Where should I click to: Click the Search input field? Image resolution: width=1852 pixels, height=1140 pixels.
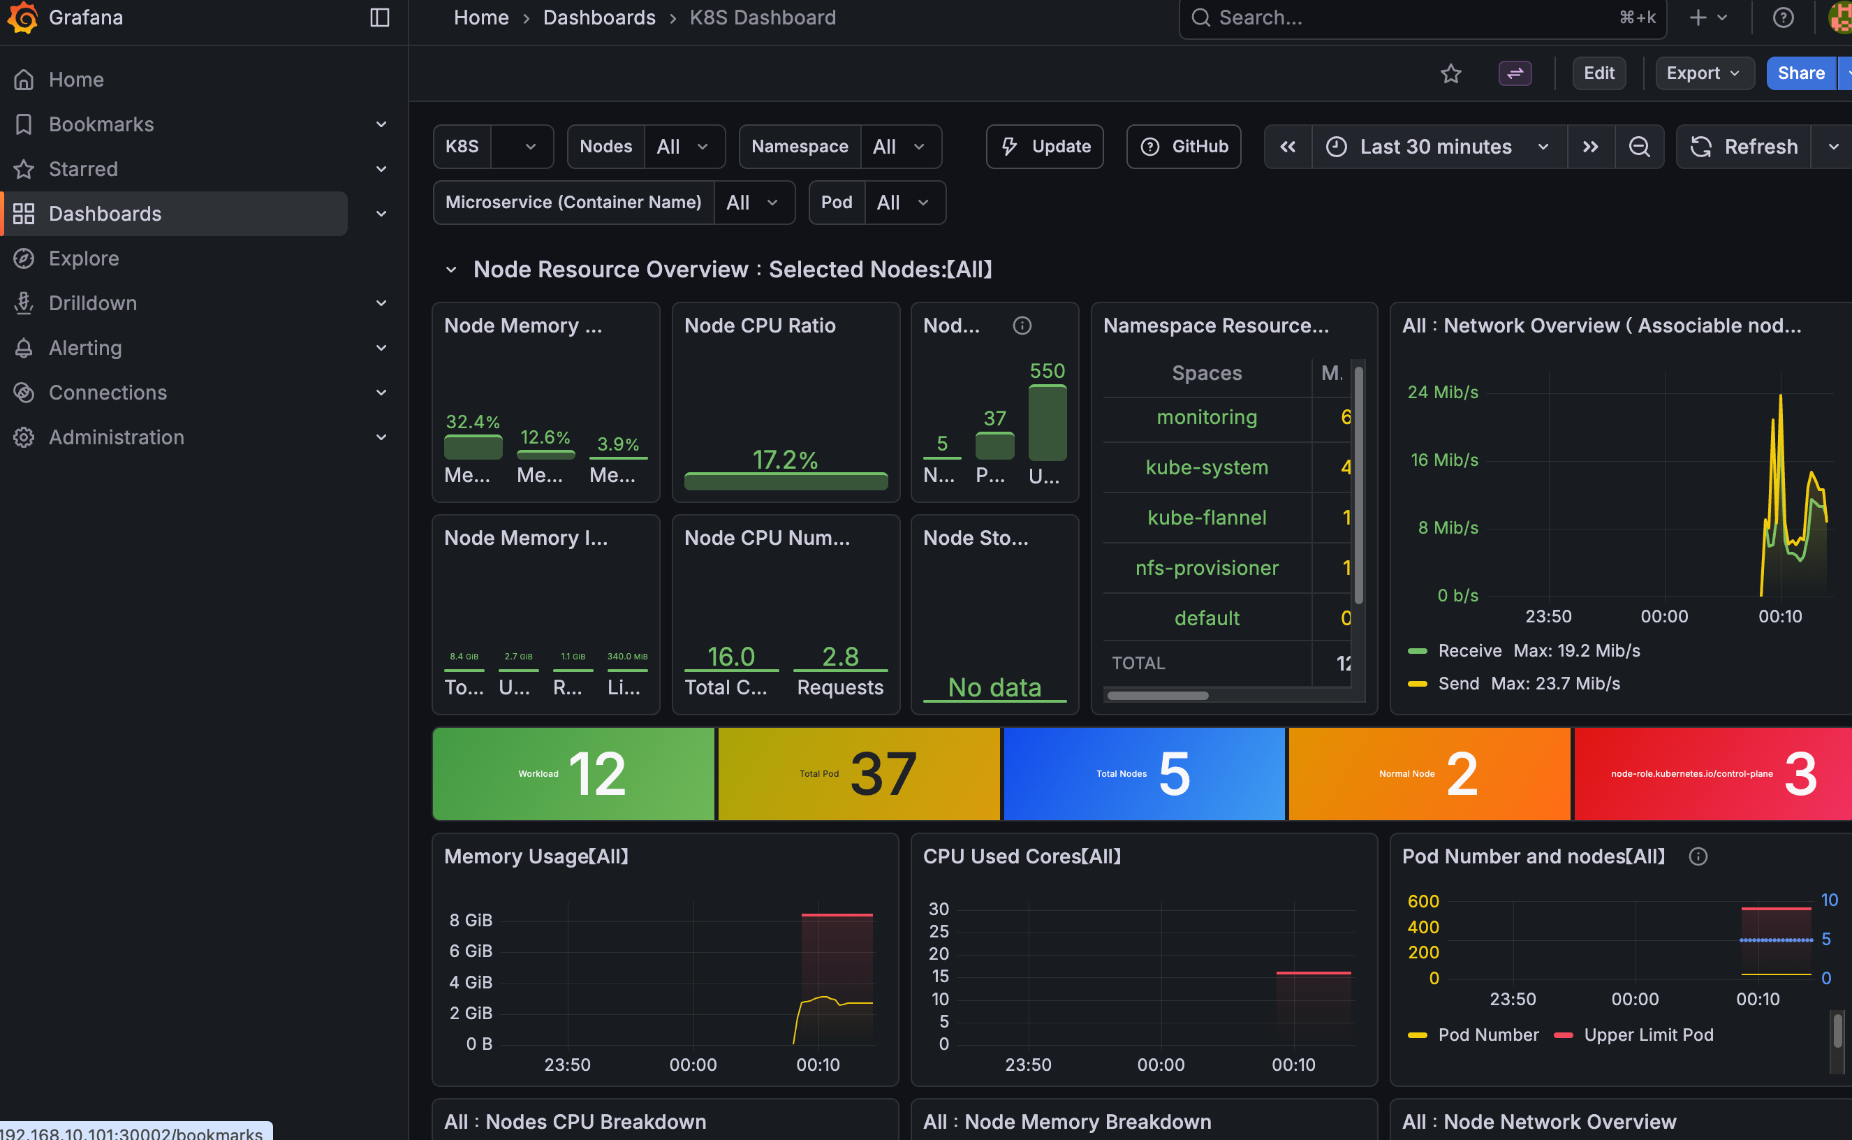pos(1409,17)
